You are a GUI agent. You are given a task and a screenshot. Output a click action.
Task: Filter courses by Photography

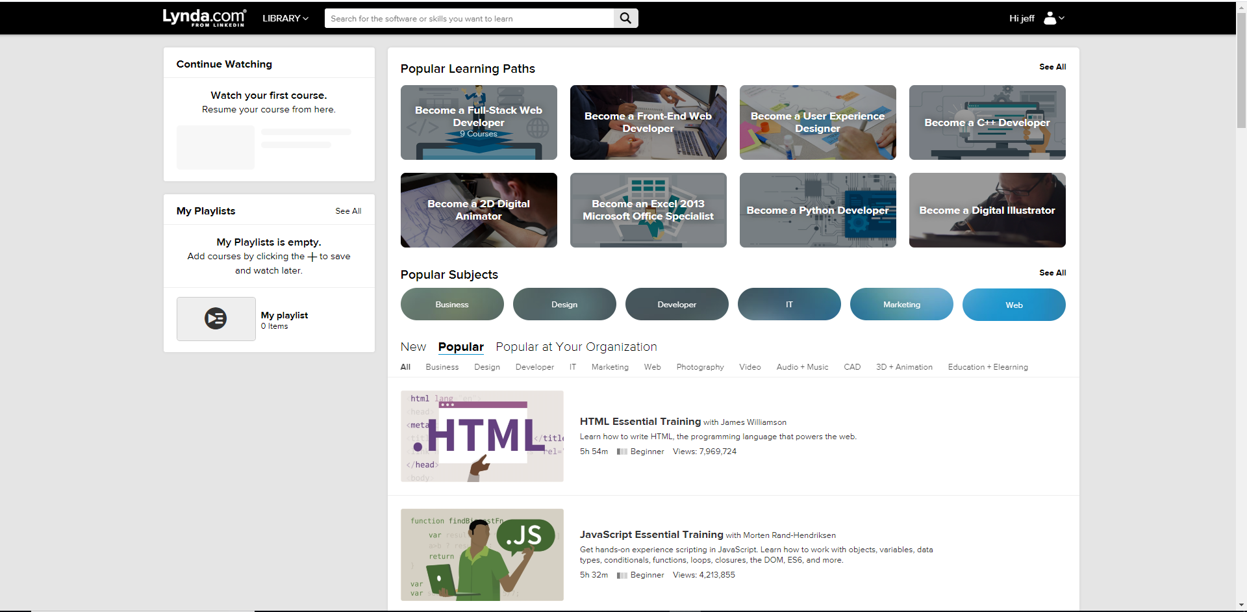click(x=699, y=367)
